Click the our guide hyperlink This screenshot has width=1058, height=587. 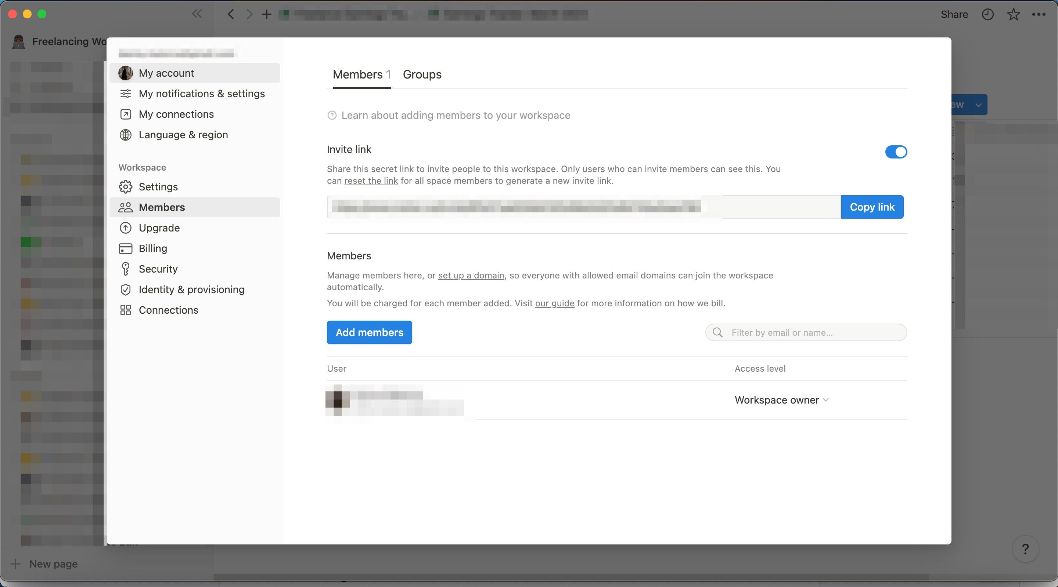(554, 304)
